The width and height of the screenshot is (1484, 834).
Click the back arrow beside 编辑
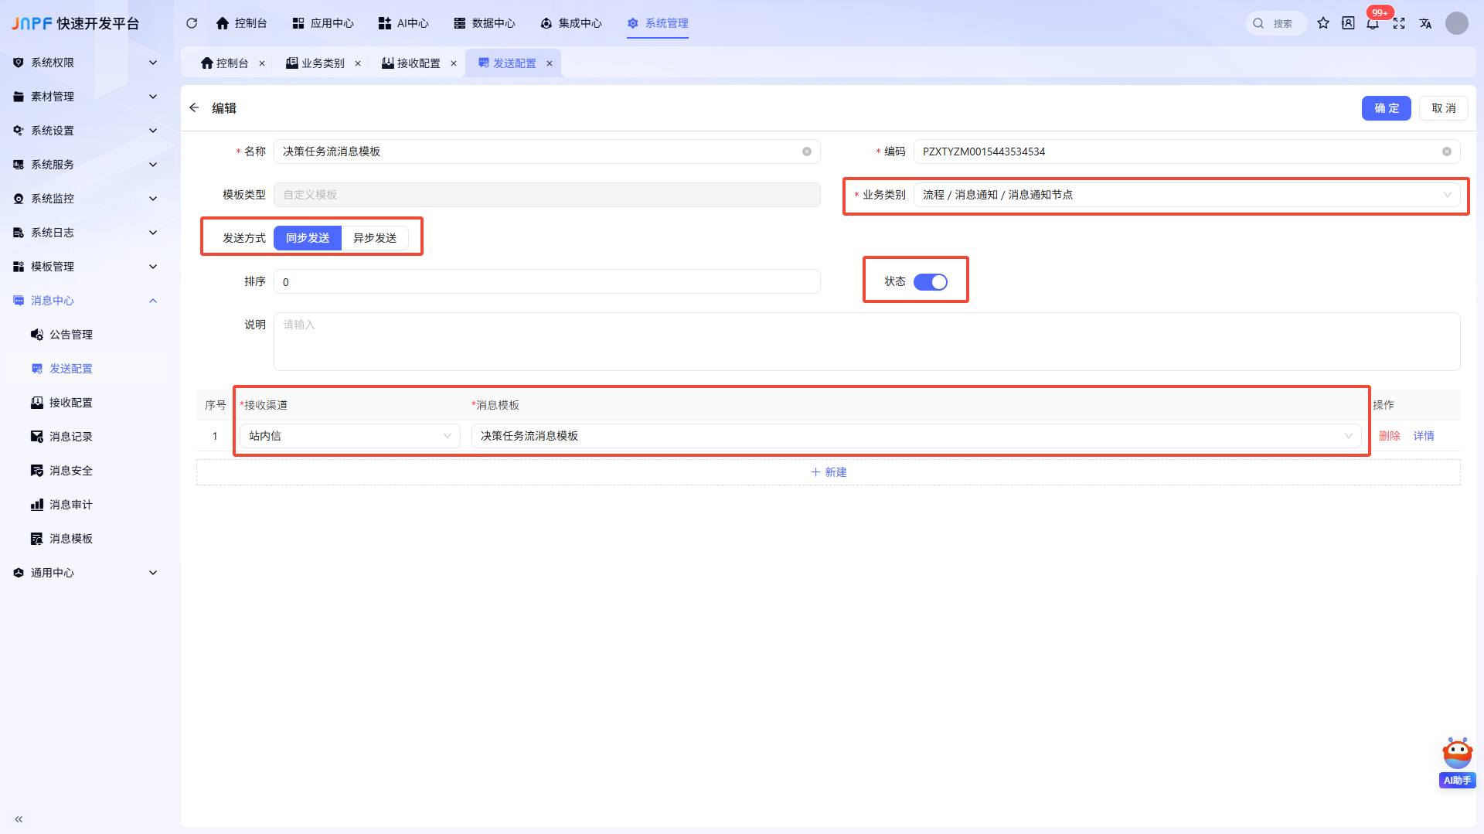point(194,107)
